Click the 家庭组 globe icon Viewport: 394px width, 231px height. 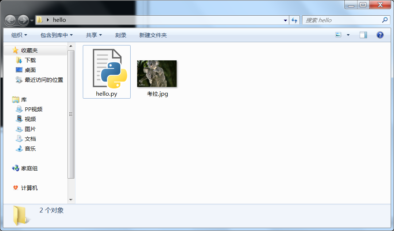(x=16, y=168)
